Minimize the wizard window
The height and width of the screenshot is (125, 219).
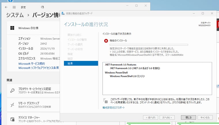click(194, 14)
